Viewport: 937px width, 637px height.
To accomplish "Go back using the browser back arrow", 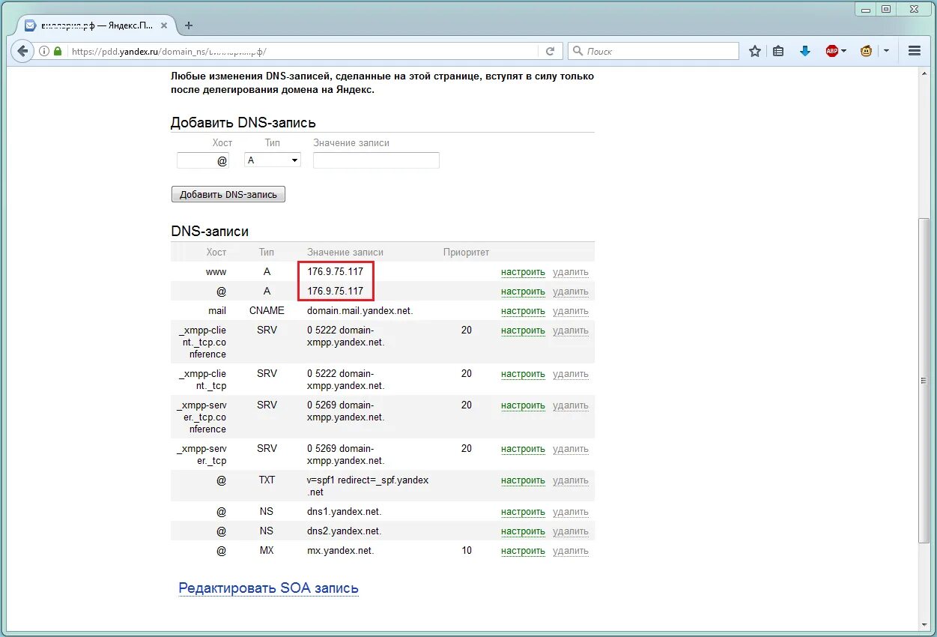I will (x=22, y=51).
